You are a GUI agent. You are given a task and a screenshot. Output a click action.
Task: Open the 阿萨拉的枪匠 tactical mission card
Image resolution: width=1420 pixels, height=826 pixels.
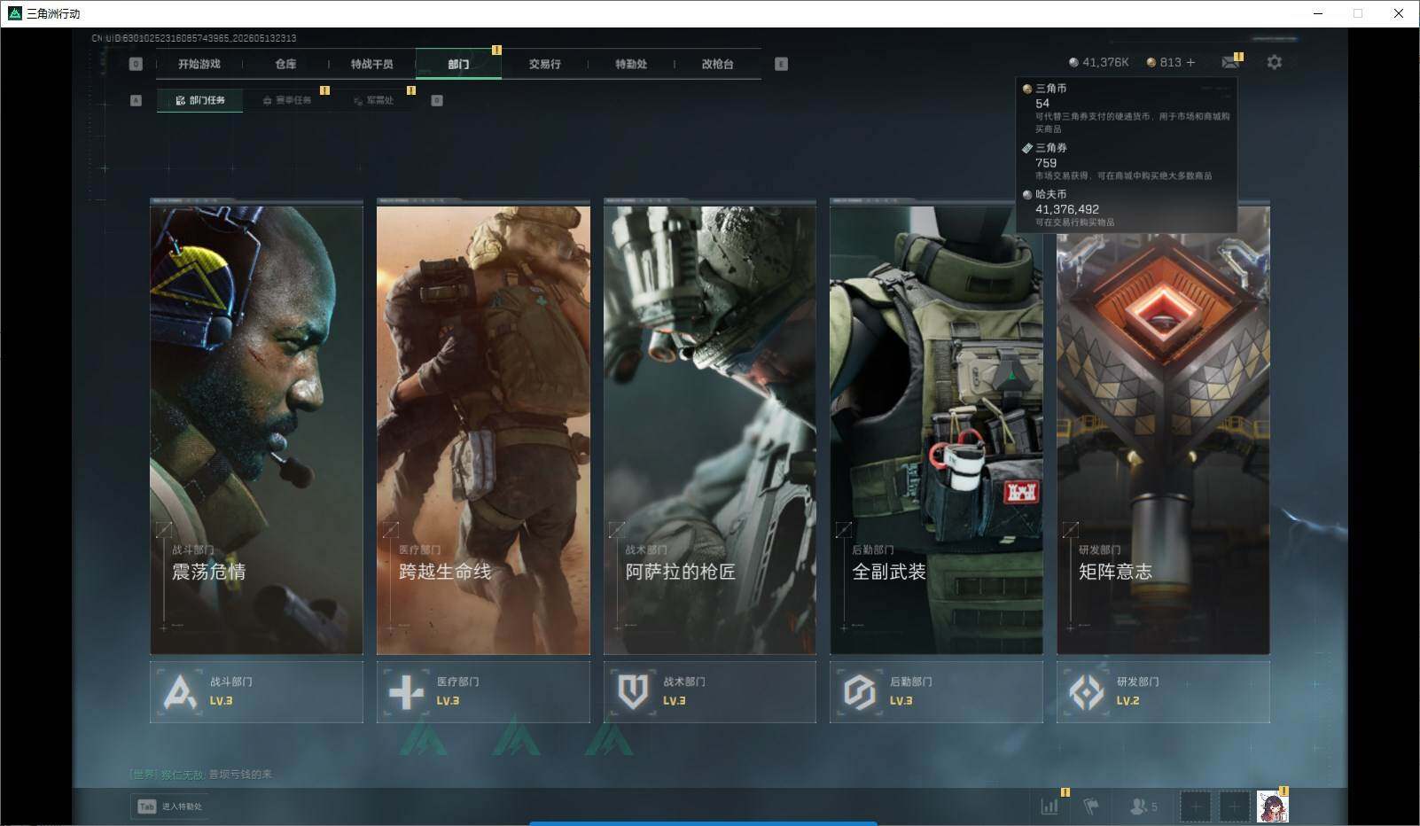coord(710,427)
